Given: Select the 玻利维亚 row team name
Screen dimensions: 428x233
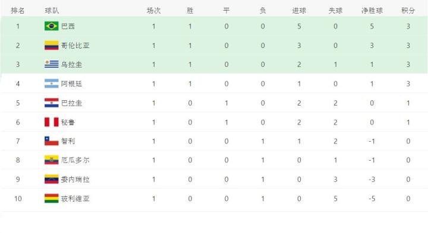Looking at the screenshot, I should [75, 199].
